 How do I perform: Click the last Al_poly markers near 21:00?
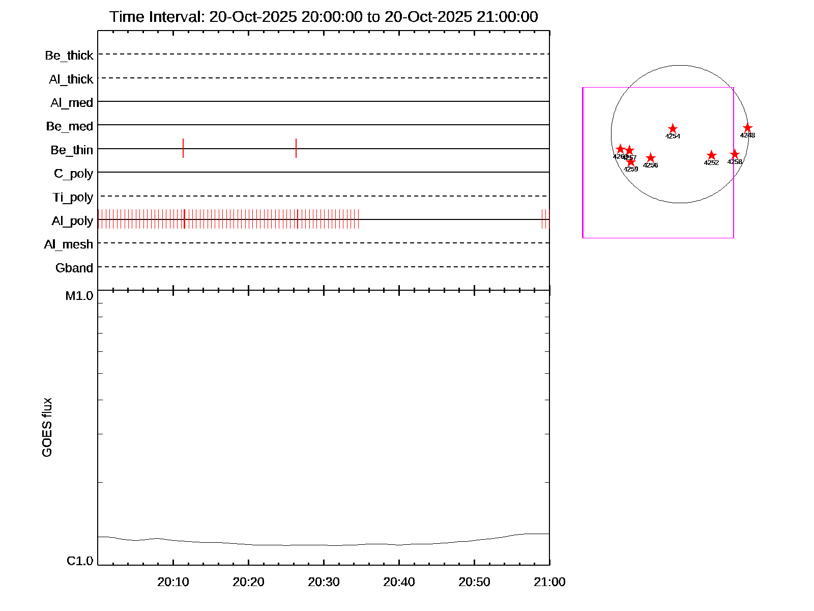point(546,219)
